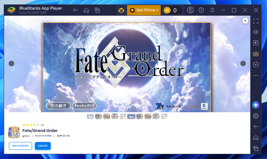Select the third screenshot thumbnail

(106, 117)
